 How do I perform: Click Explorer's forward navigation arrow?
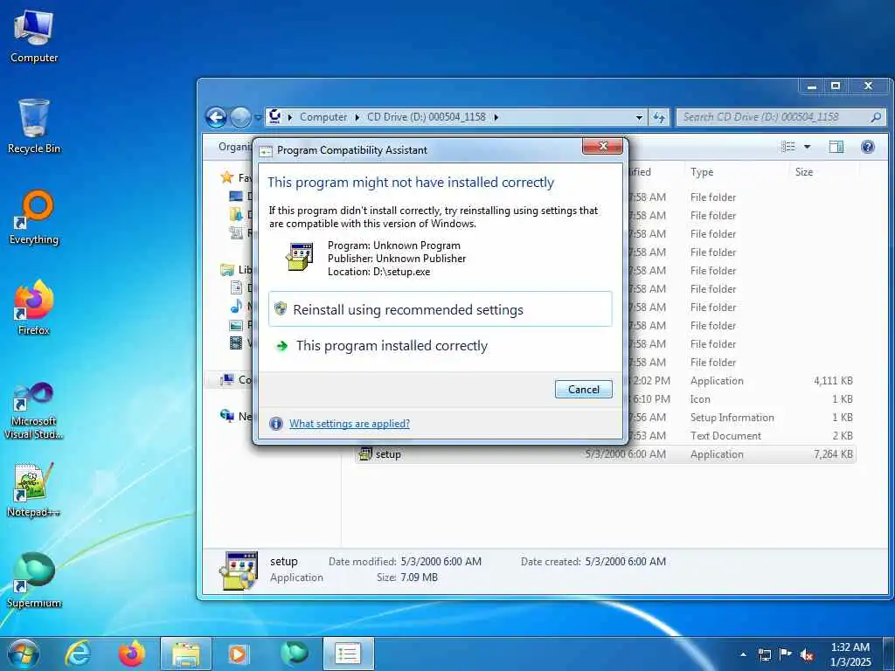240,118
